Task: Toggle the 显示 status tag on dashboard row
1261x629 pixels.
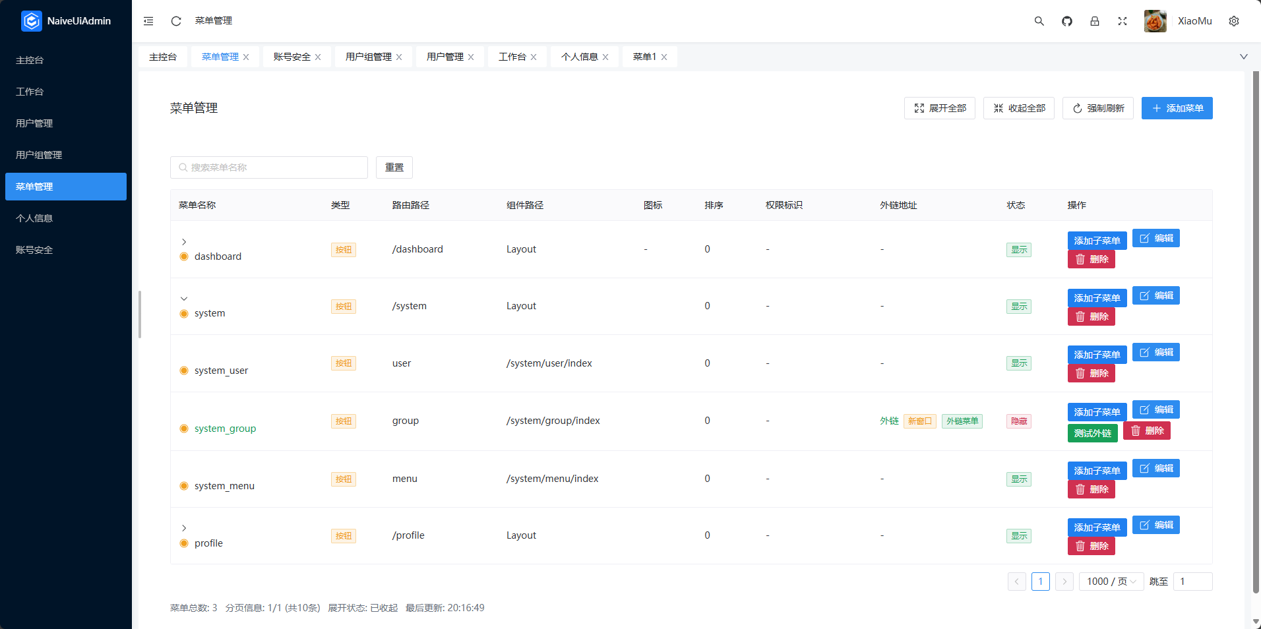Action: click(x=1018, y=249)
